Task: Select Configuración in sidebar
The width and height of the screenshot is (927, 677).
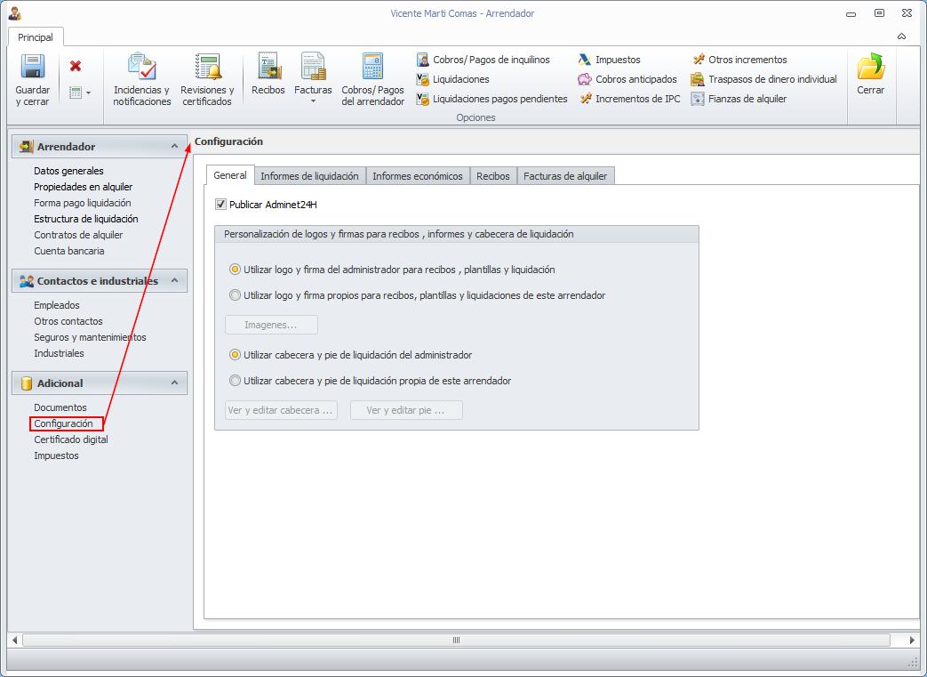Action: tap(63, 423)
